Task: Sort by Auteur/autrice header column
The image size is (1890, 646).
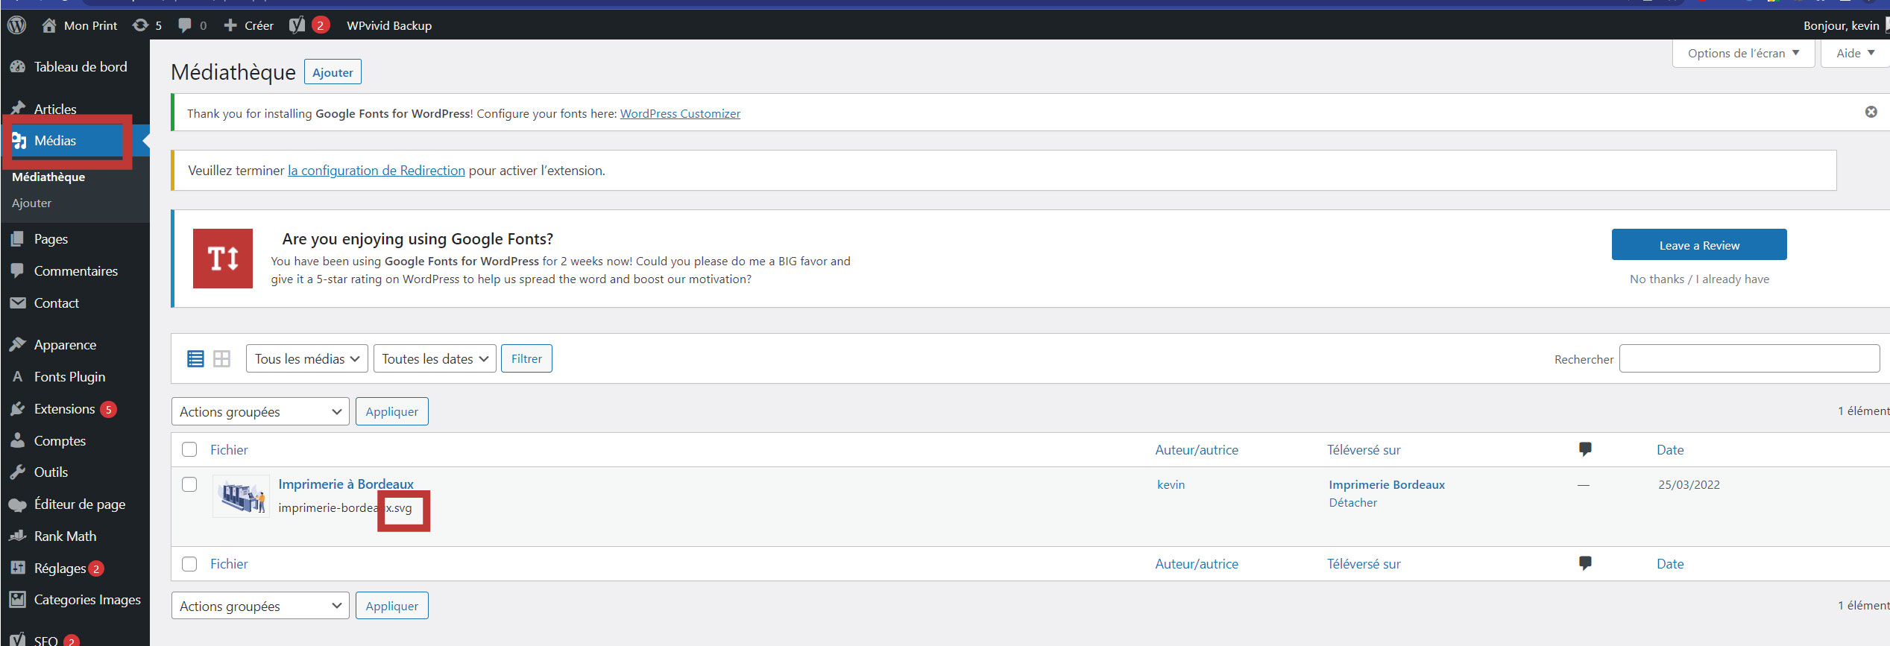Action: [x=1197, y=450]
